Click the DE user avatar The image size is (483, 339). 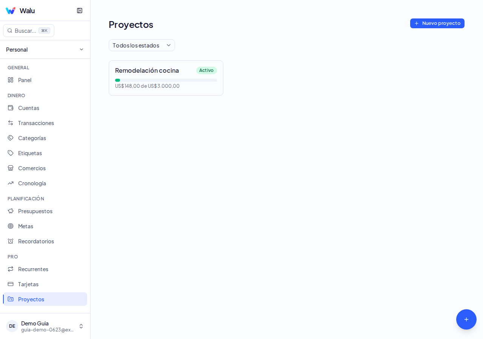coord(12,326)
